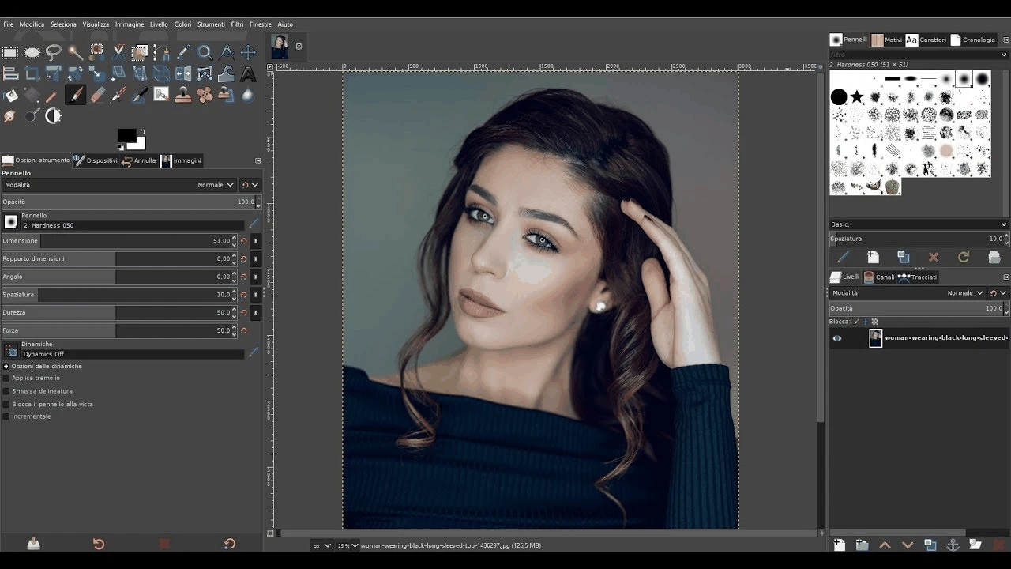
Task: Toggle link-to-brush button beside Angolo
Action: [257, 277]
